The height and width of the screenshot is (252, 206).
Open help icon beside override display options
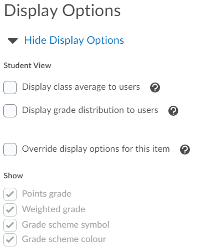[x=185, y=150]
